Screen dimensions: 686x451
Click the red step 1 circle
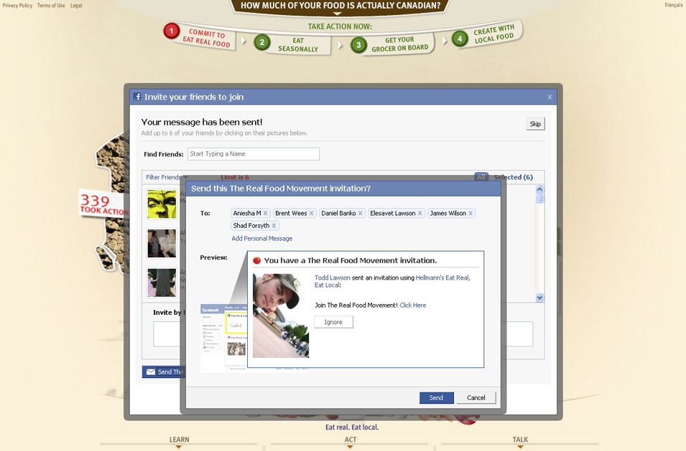coord(172,31)
